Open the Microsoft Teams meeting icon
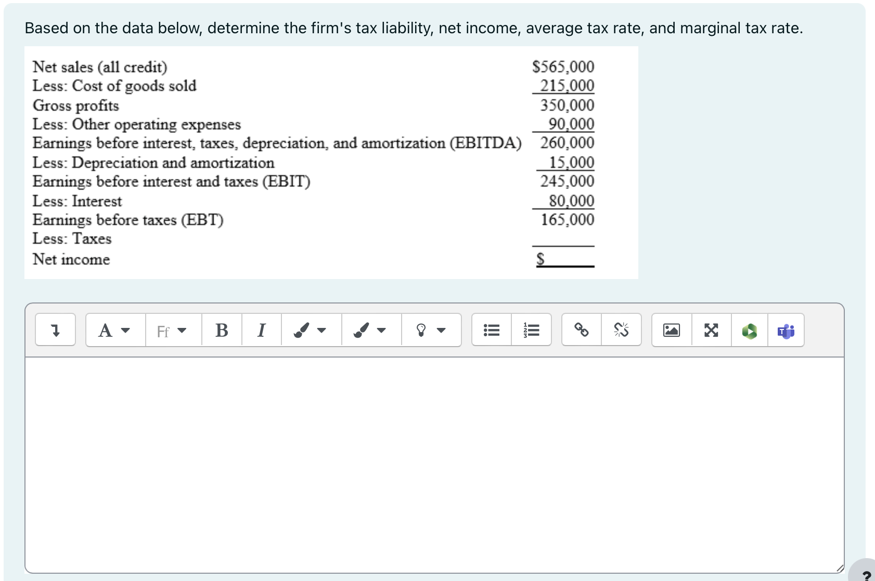 786,330
